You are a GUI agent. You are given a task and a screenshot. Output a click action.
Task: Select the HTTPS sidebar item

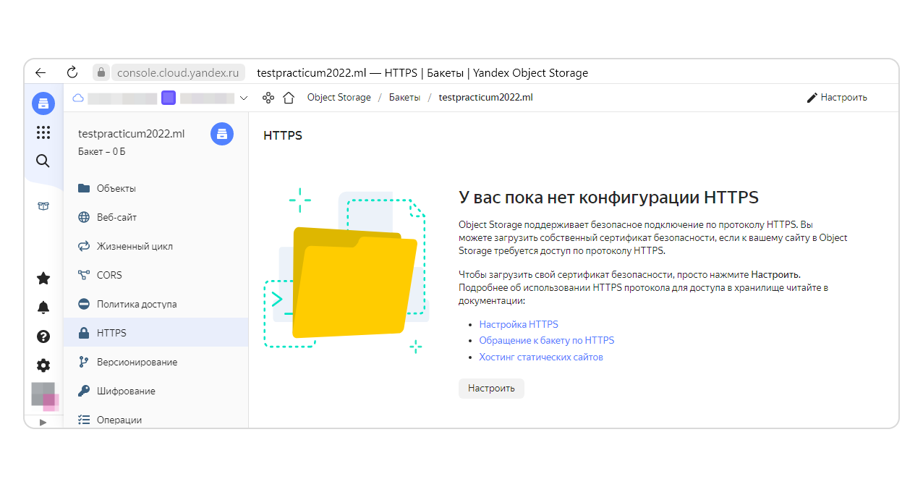click(156, 333)
